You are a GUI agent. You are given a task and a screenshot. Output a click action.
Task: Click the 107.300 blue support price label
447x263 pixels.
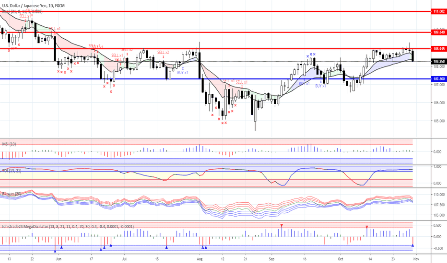[x=439, y=79]
